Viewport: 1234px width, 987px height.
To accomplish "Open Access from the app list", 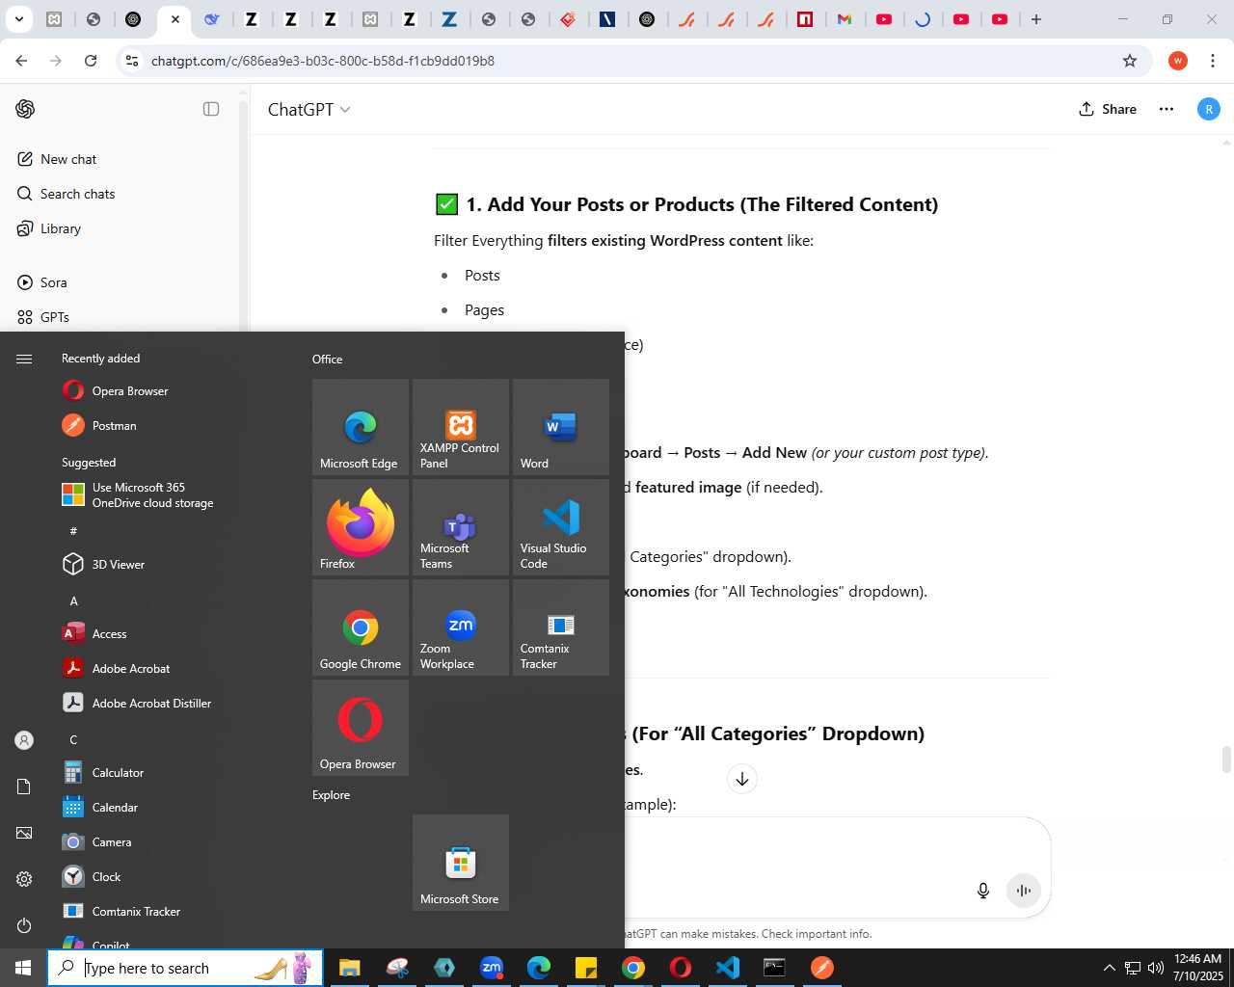I will (174, 634).
